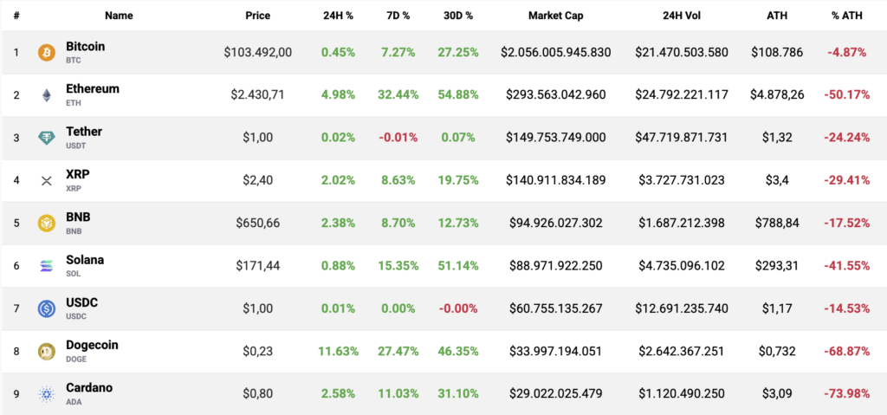Click the Tether logo icon

pos(47,138)
